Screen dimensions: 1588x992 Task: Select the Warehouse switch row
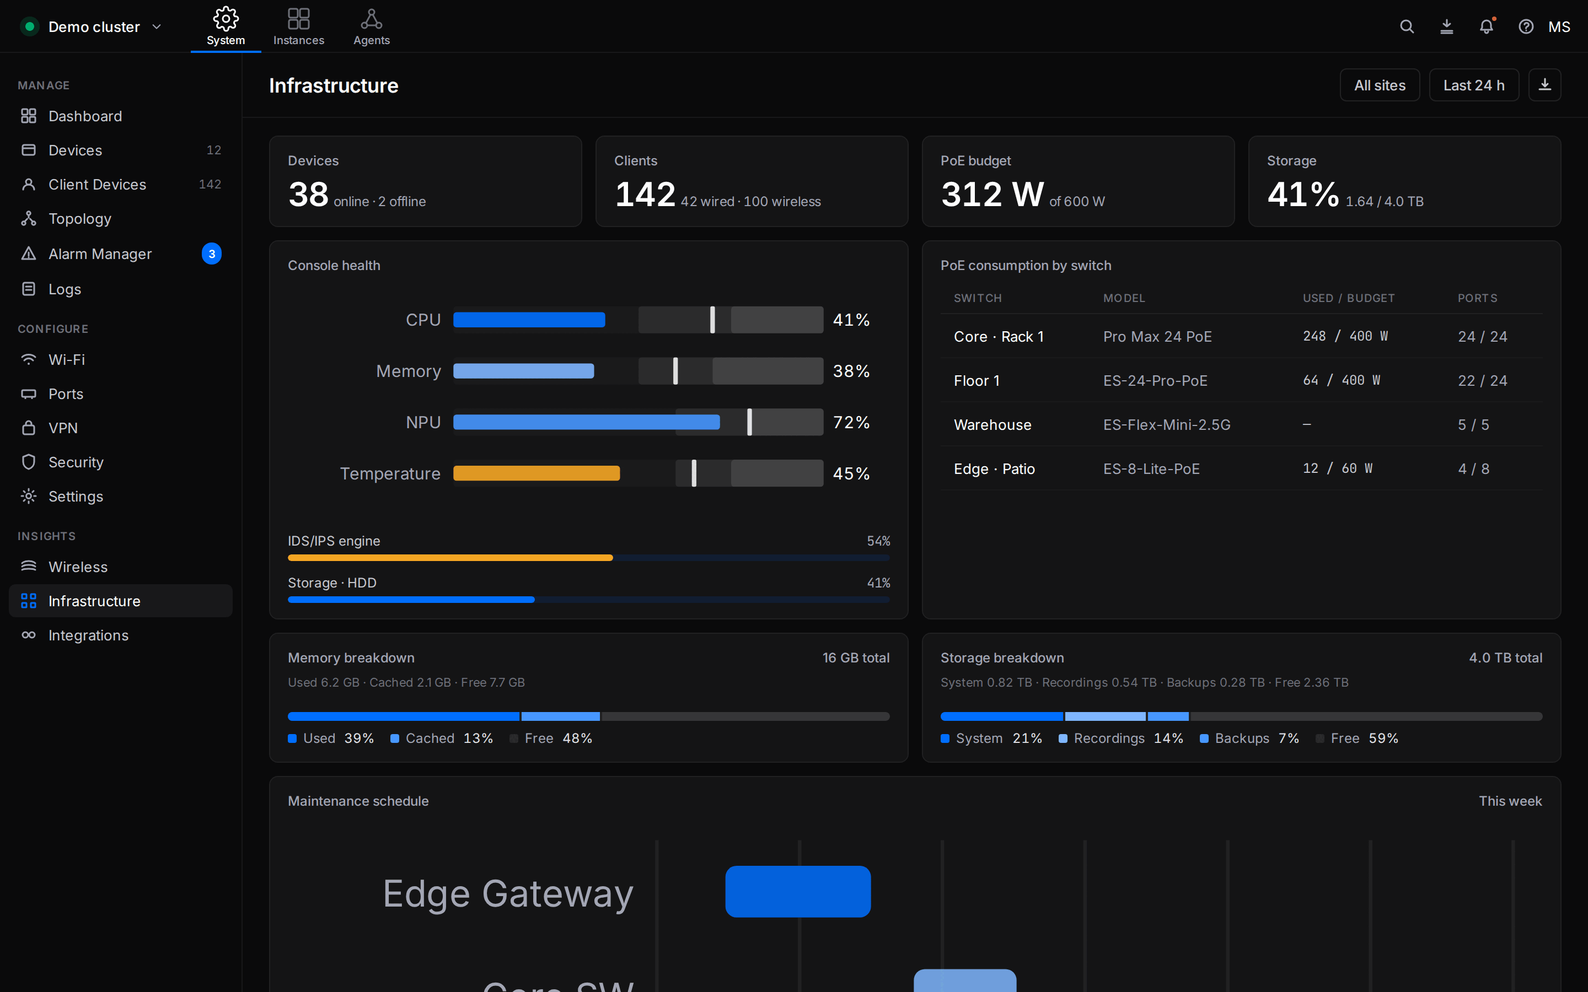point(1241,424)
